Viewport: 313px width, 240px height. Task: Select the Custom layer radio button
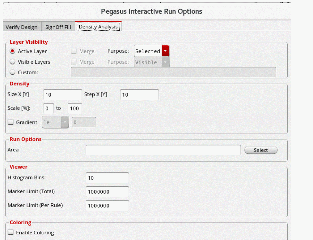pos(13,72)
